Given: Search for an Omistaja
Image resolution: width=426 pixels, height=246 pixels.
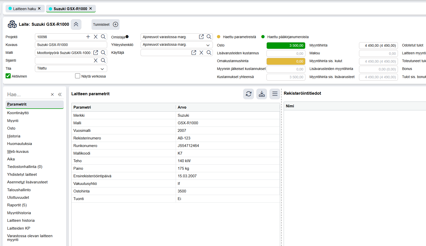Looking at the screenshot, I should point(209,37).
